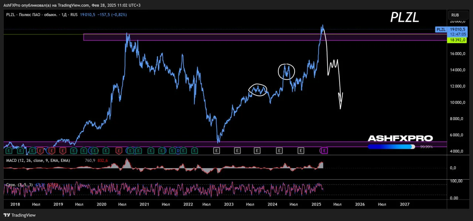
Task: Click the blue 19 010,5 current price label
Action: 457,29
